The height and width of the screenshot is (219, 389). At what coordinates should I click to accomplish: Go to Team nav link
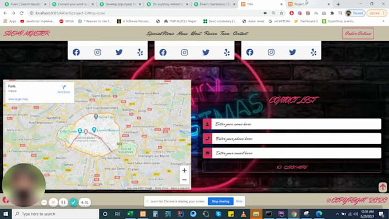[x=225, y=34]
